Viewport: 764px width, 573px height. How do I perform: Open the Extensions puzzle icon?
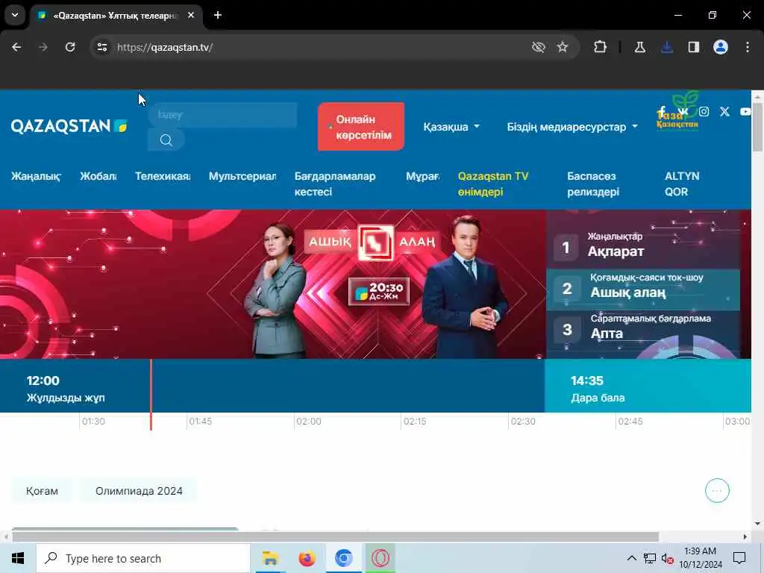pyautogui.click(x=601, y=47)
